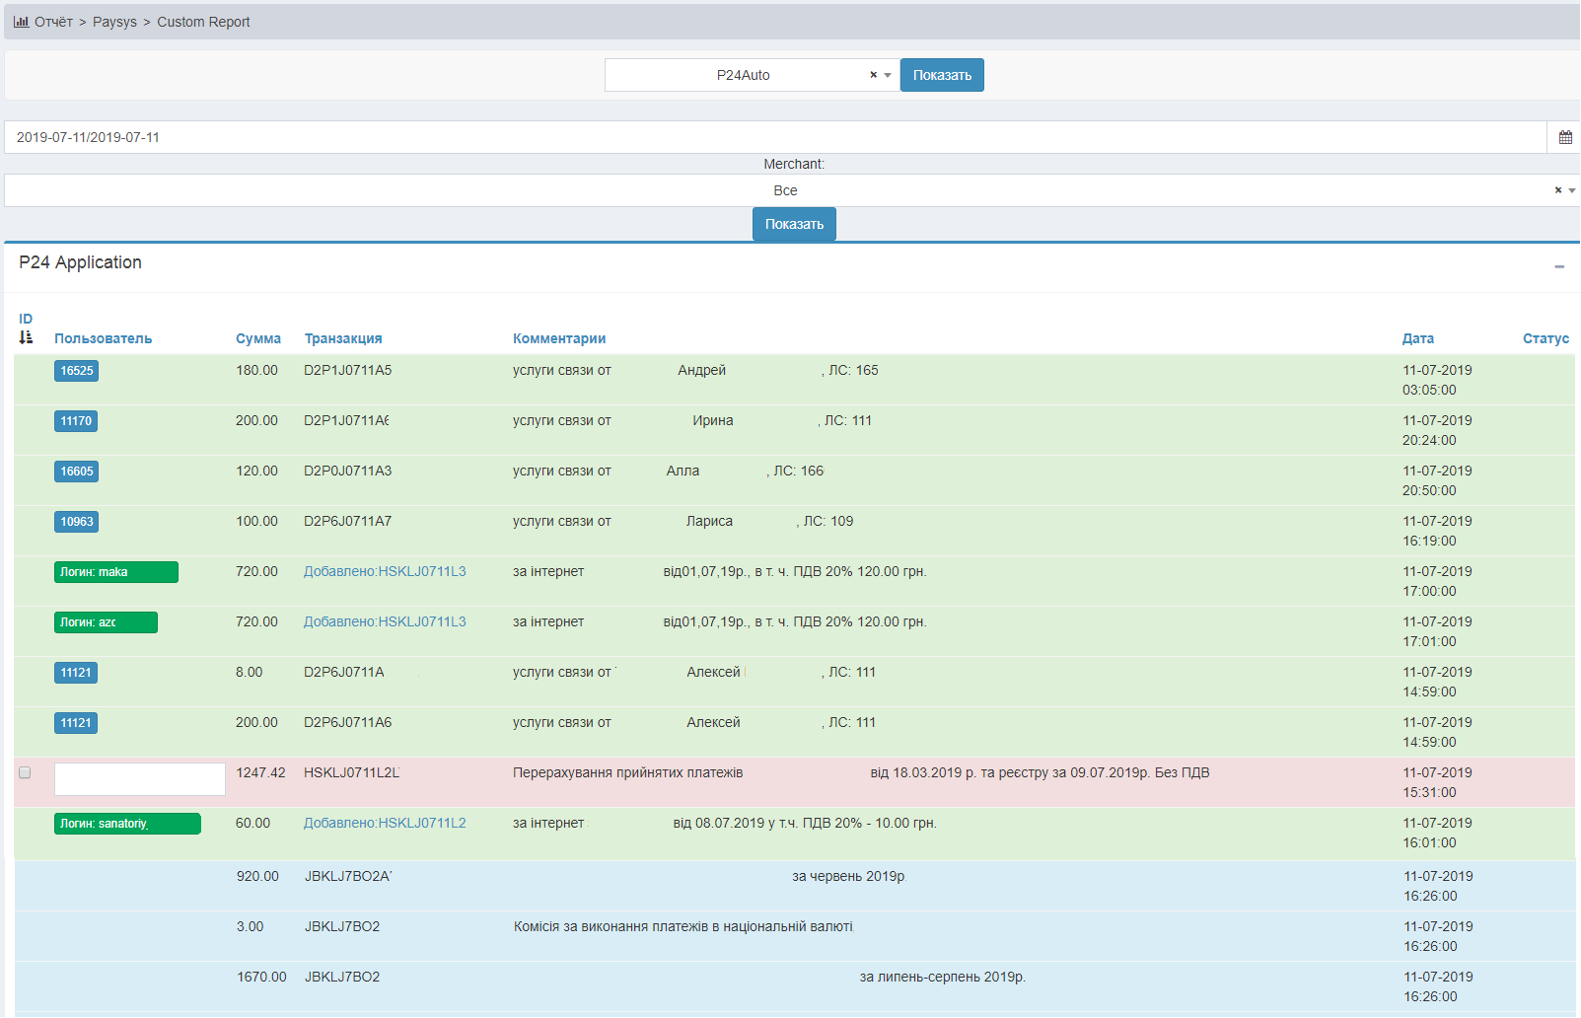This screenshot has height=1018, width=1581.
Task: Open Paysys breadcrumb link
Action: coord(114,22)
